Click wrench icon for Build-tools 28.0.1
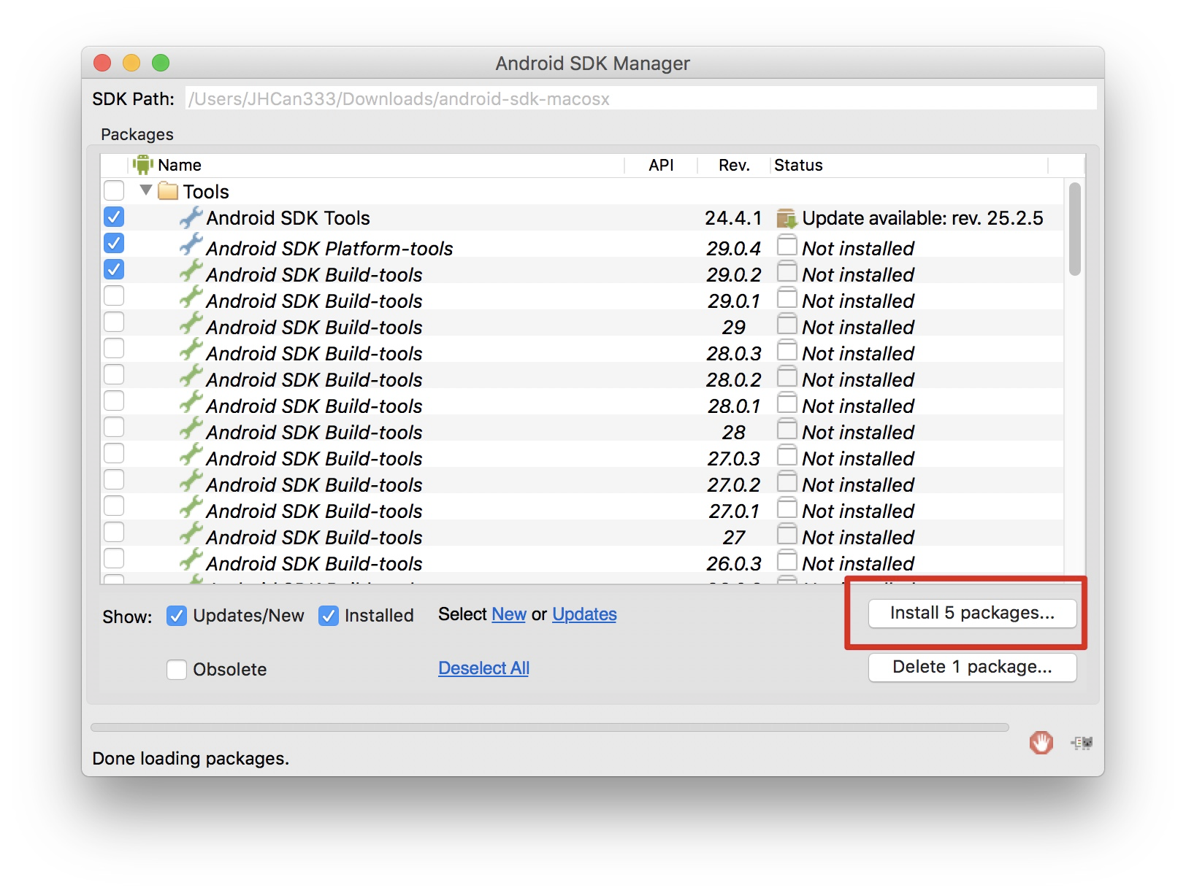Viewport: 1186px width, 893px height. point(191,403)
